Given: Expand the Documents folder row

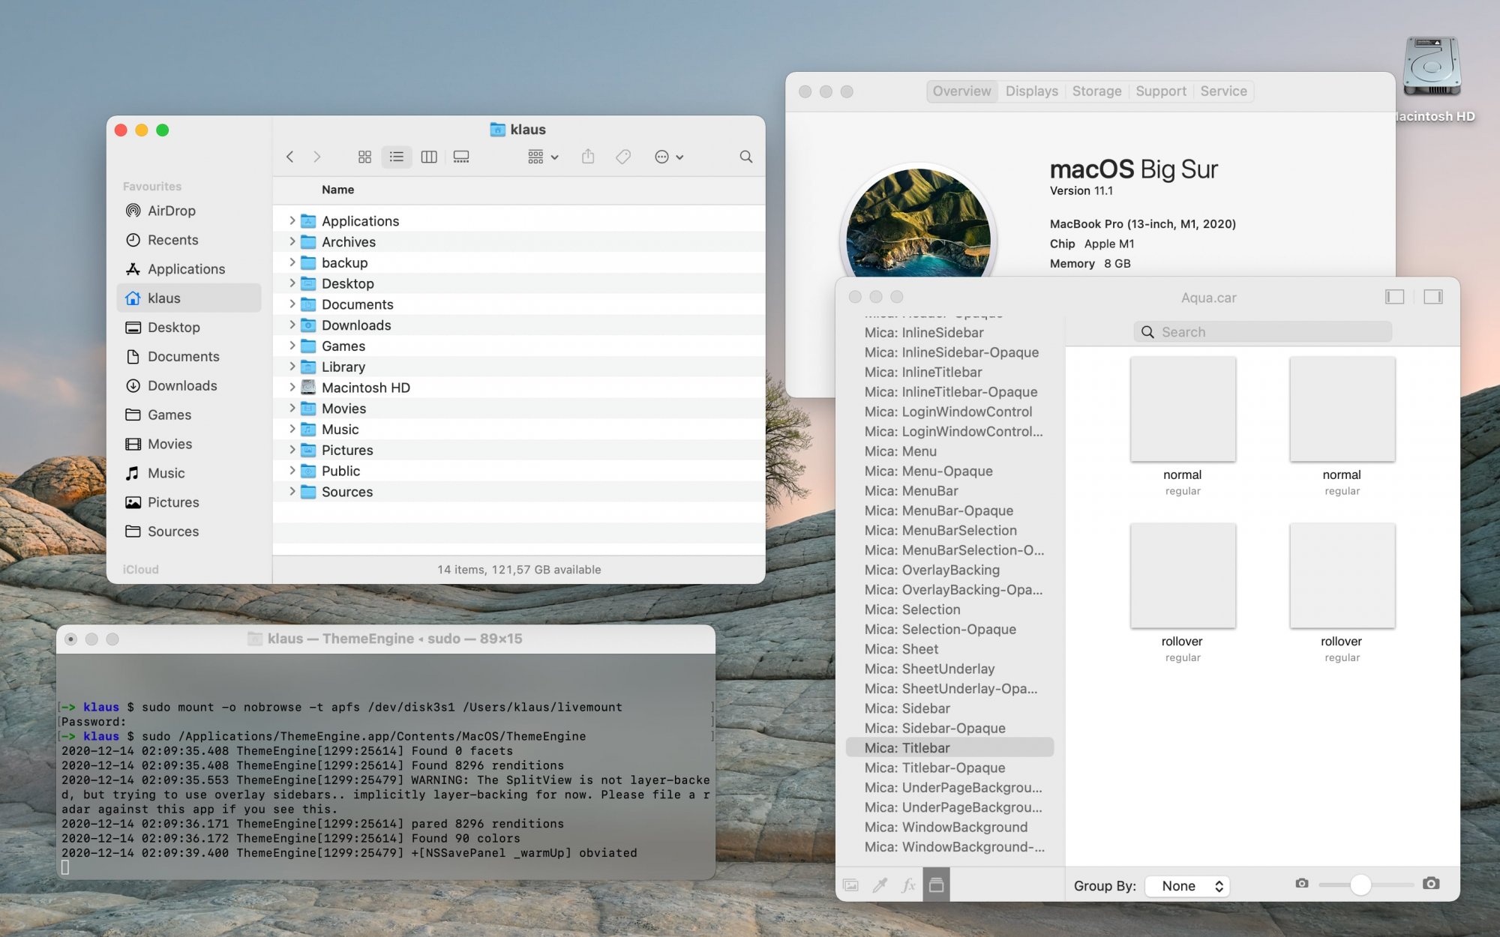Looking at the screenshot, I should click(x=292, y=304).
